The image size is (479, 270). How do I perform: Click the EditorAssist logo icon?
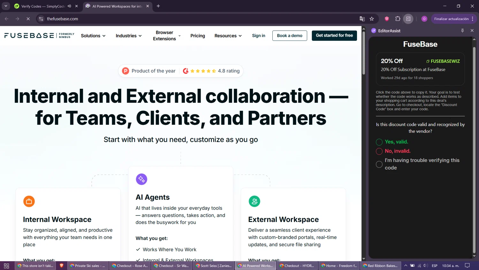(x=374, y=31)
